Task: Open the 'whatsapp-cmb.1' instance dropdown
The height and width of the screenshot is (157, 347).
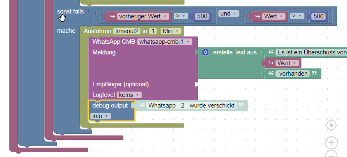Action: point(165,42)
